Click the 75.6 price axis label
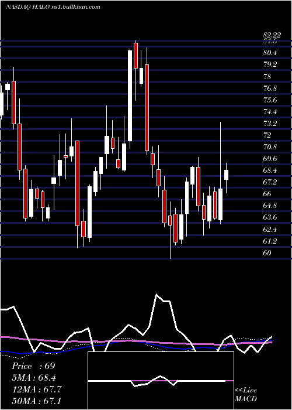Image resolution: width=292 pixels, height=410 pixels. click(x=270, y=100)
